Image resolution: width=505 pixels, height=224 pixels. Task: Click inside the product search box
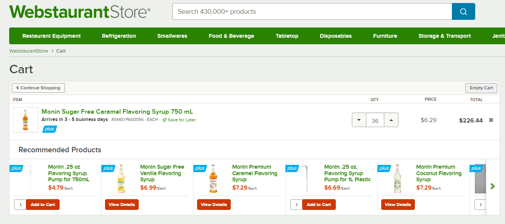(312, 11)
